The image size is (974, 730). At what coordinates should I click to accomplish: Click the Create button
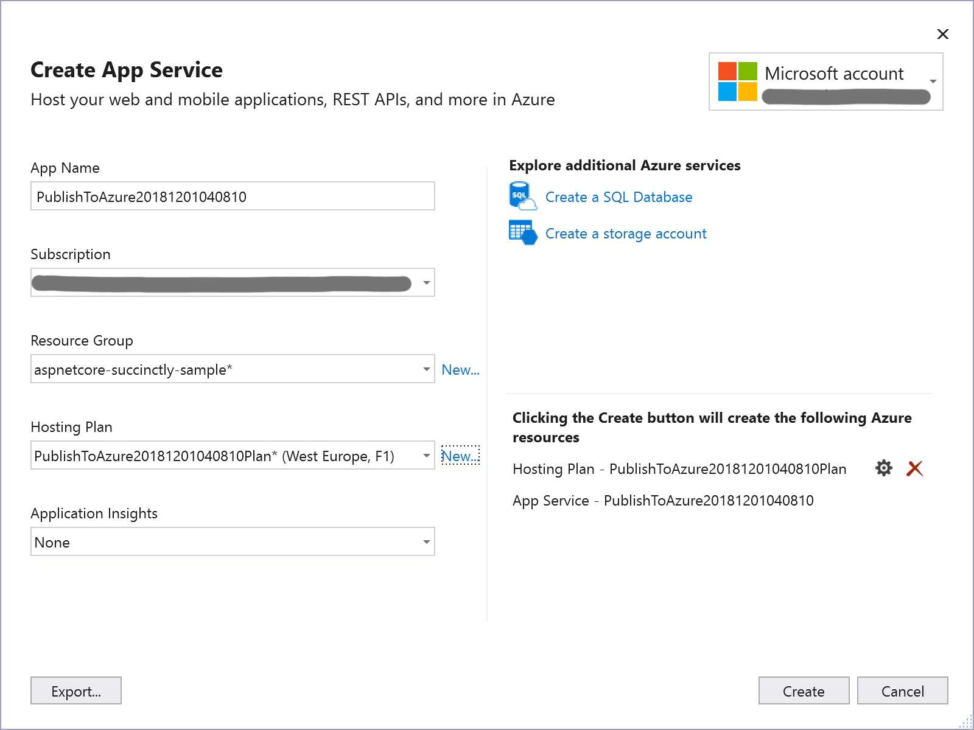point(803,690)
